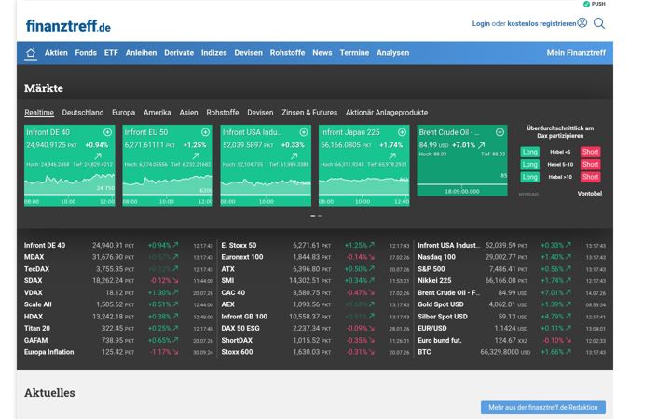The width and height of the screenshot is (671, 419).
Task: Open the Devisen navigation menu
Action: tap(248, 53)
